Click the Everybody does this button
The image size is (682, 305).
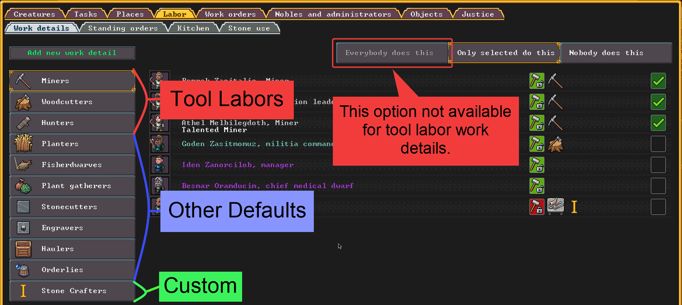coord(393,53)
